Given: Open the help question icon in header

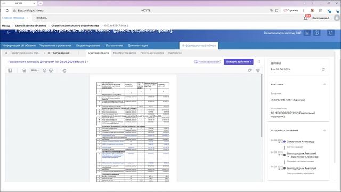Looking at the screenshot, I should point(317,33).
